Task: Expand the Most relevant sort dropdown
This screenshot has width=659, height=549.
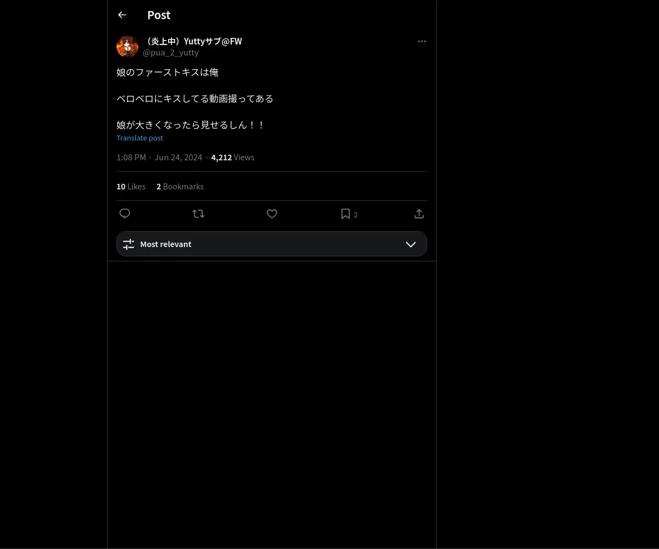Action: pyautogui.click(x=272, y=244)
